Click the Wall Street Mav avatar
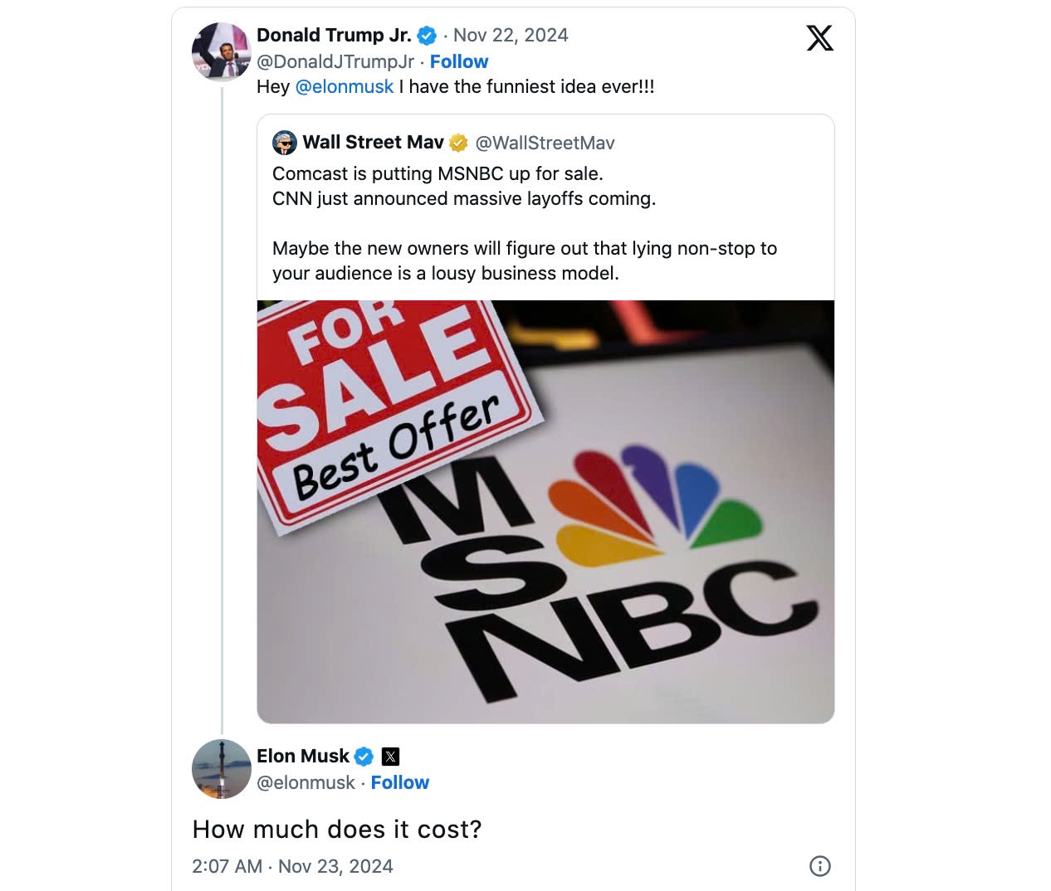Image resolution: width=1051 pixels, height=891 pixels. pos(285,143)
